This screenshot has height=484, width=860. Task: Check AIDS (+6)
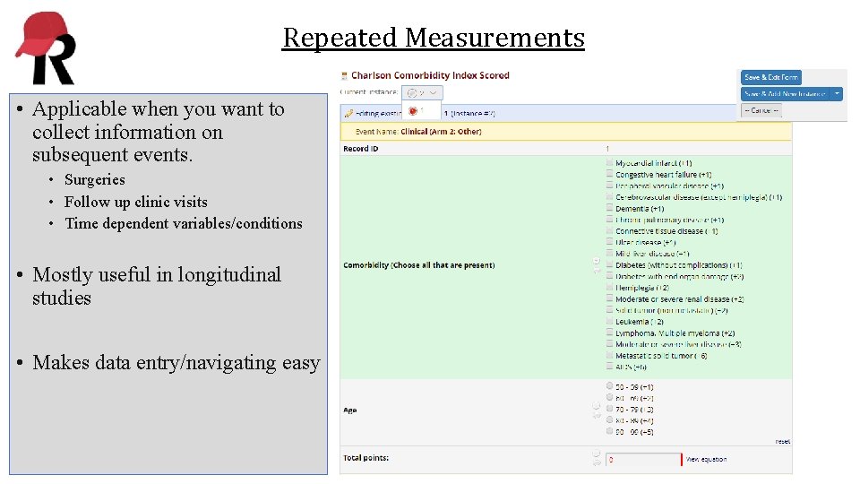[x=609, y=367]
